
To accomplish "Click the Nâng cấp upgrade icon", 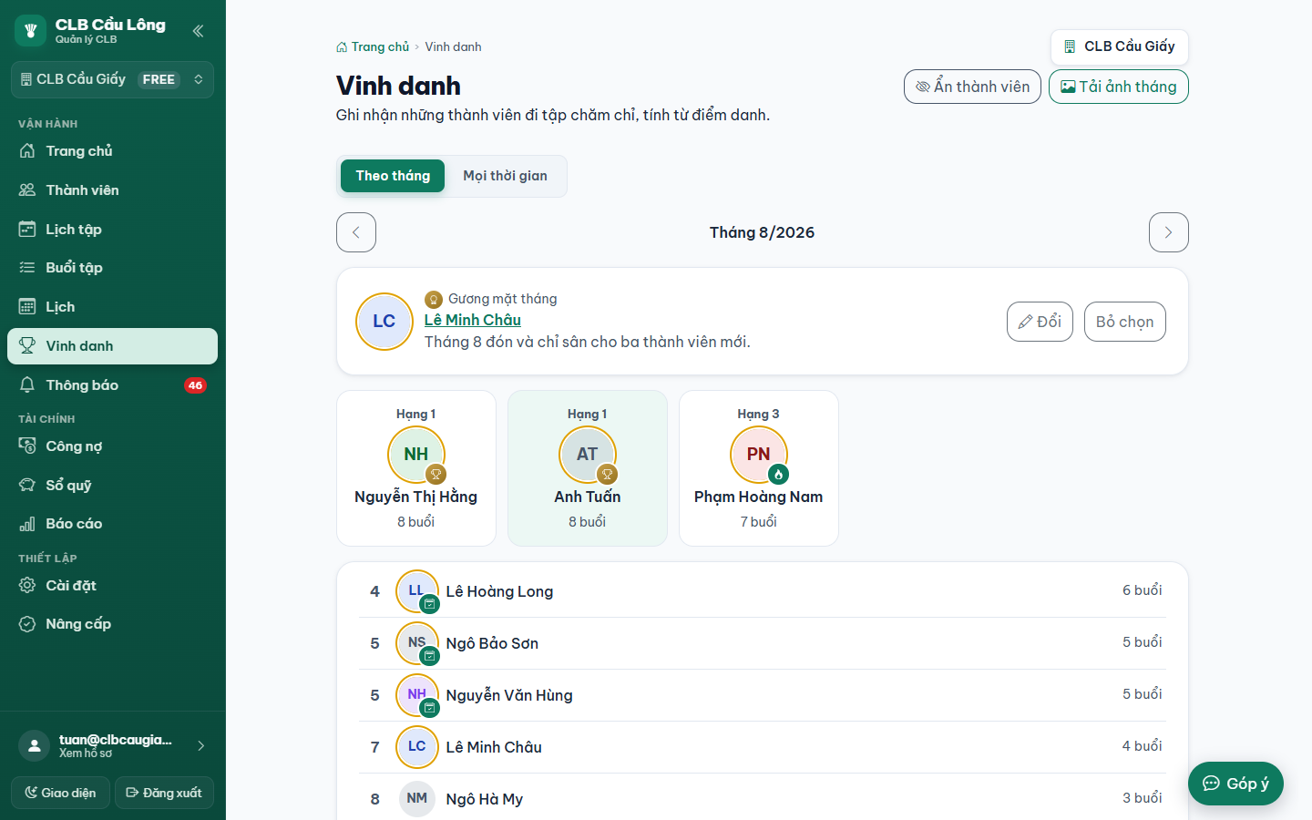I will 27,624.
